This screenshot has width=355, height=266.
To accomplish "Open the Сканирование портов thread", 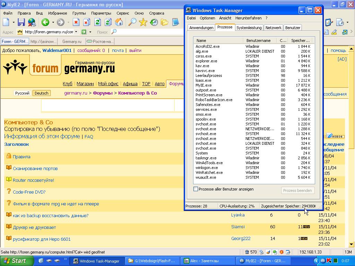I will point(35,169).
